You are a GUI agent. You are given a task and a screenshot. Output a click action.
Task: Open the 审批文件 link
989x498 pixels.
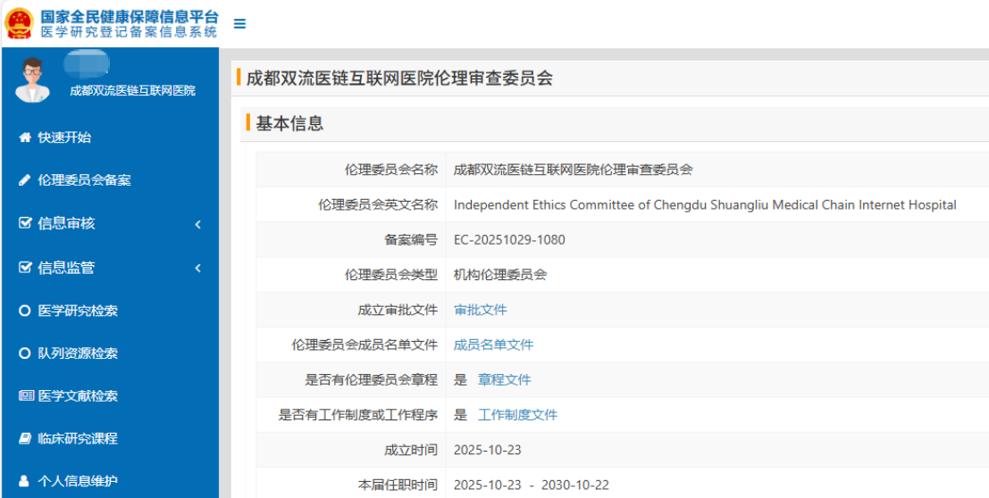click(x=480, y=310)
